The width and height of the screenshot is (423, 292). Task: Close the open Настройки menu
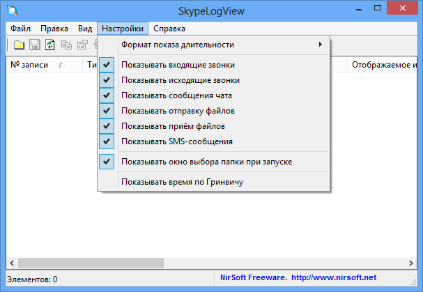[123, 29]
